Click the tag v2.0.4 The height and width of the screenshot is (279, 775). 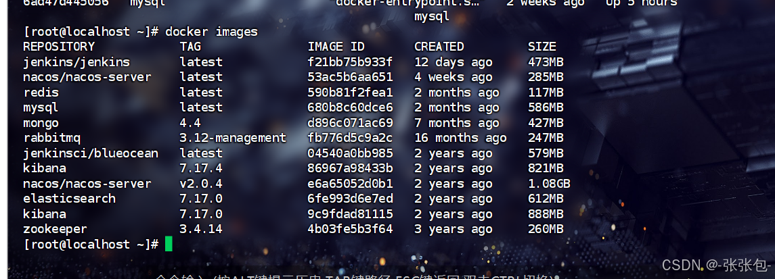tap(201, 184)
